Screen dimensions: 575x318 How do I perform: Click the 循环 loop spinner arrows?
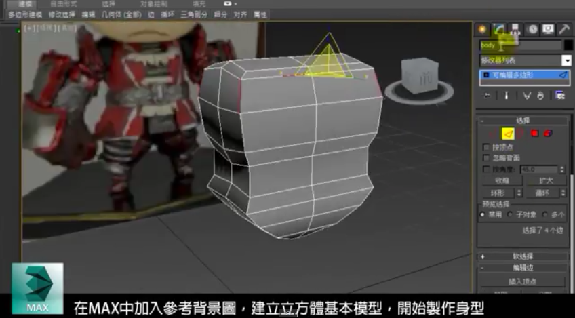pos(563,193)
